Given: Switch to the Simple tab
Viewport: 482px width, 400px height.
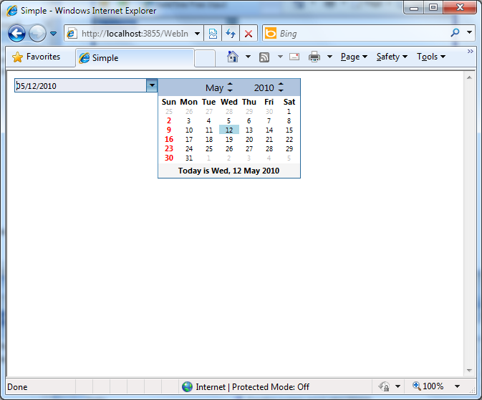Looking at the screenshot, I should coord(134,58).
